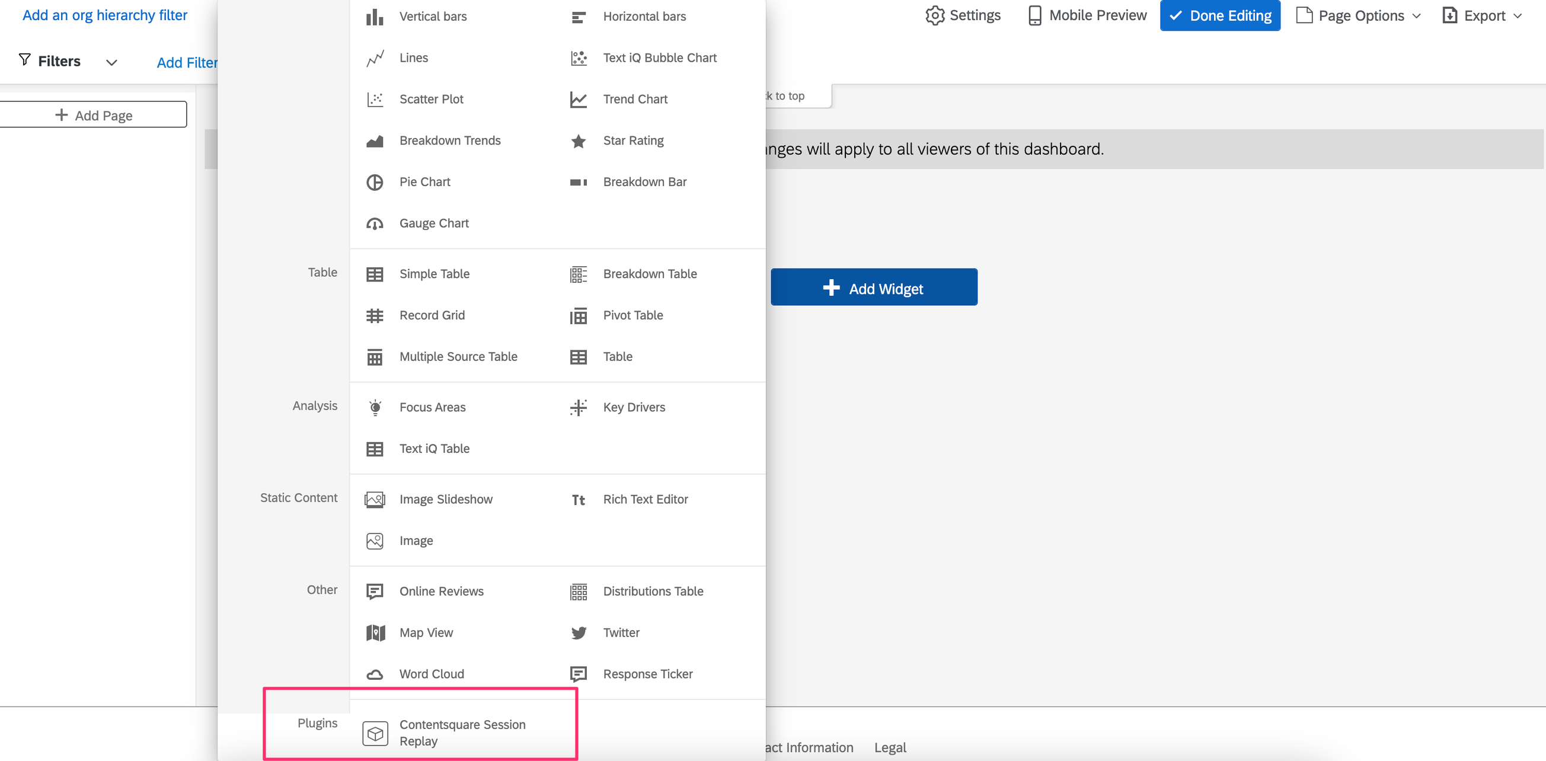
Task: Expand the Export dropdown
Action: click(x=1483, y=15)
